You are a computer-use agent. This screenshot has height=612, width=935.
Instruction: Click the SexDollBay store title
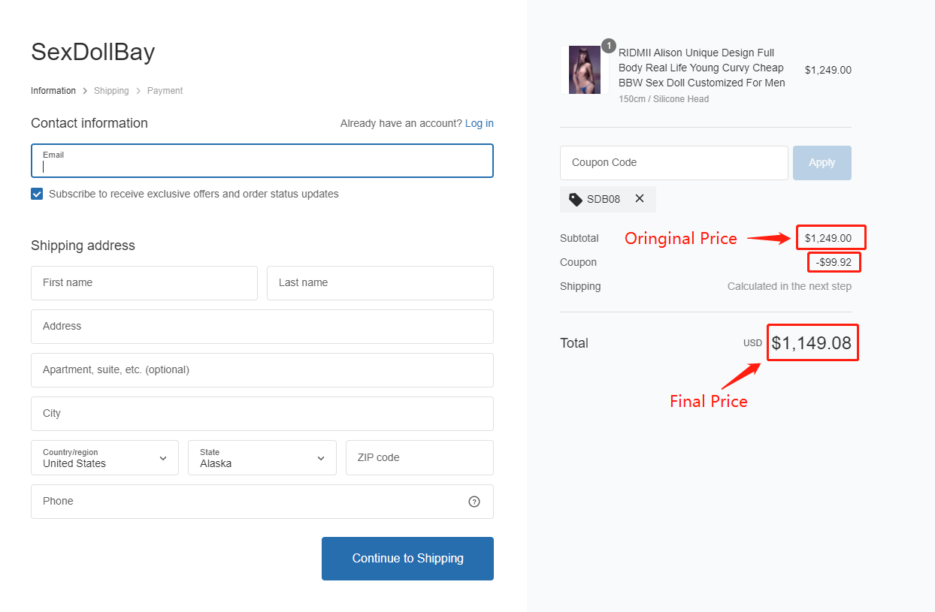tap(92, 52)
